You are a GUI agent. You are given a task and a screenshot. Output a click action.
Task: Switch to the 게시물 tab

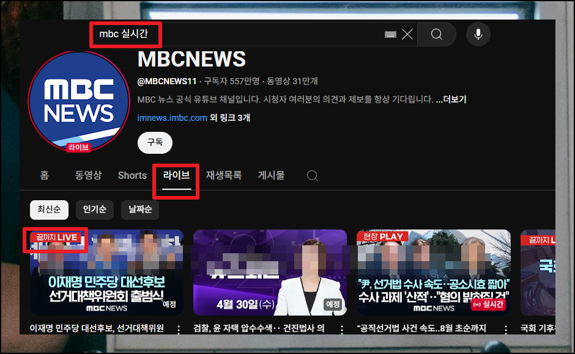coord(271,175)
